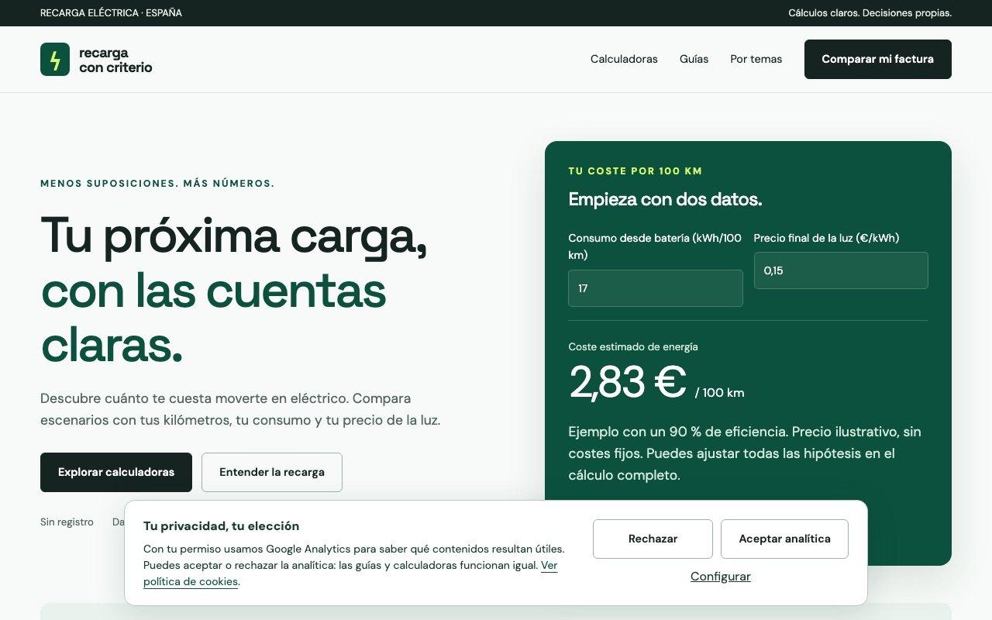Screen dimensions: 992x620
Task: Focus the Precio final de la luz field
Action: [x=841, y=270]
